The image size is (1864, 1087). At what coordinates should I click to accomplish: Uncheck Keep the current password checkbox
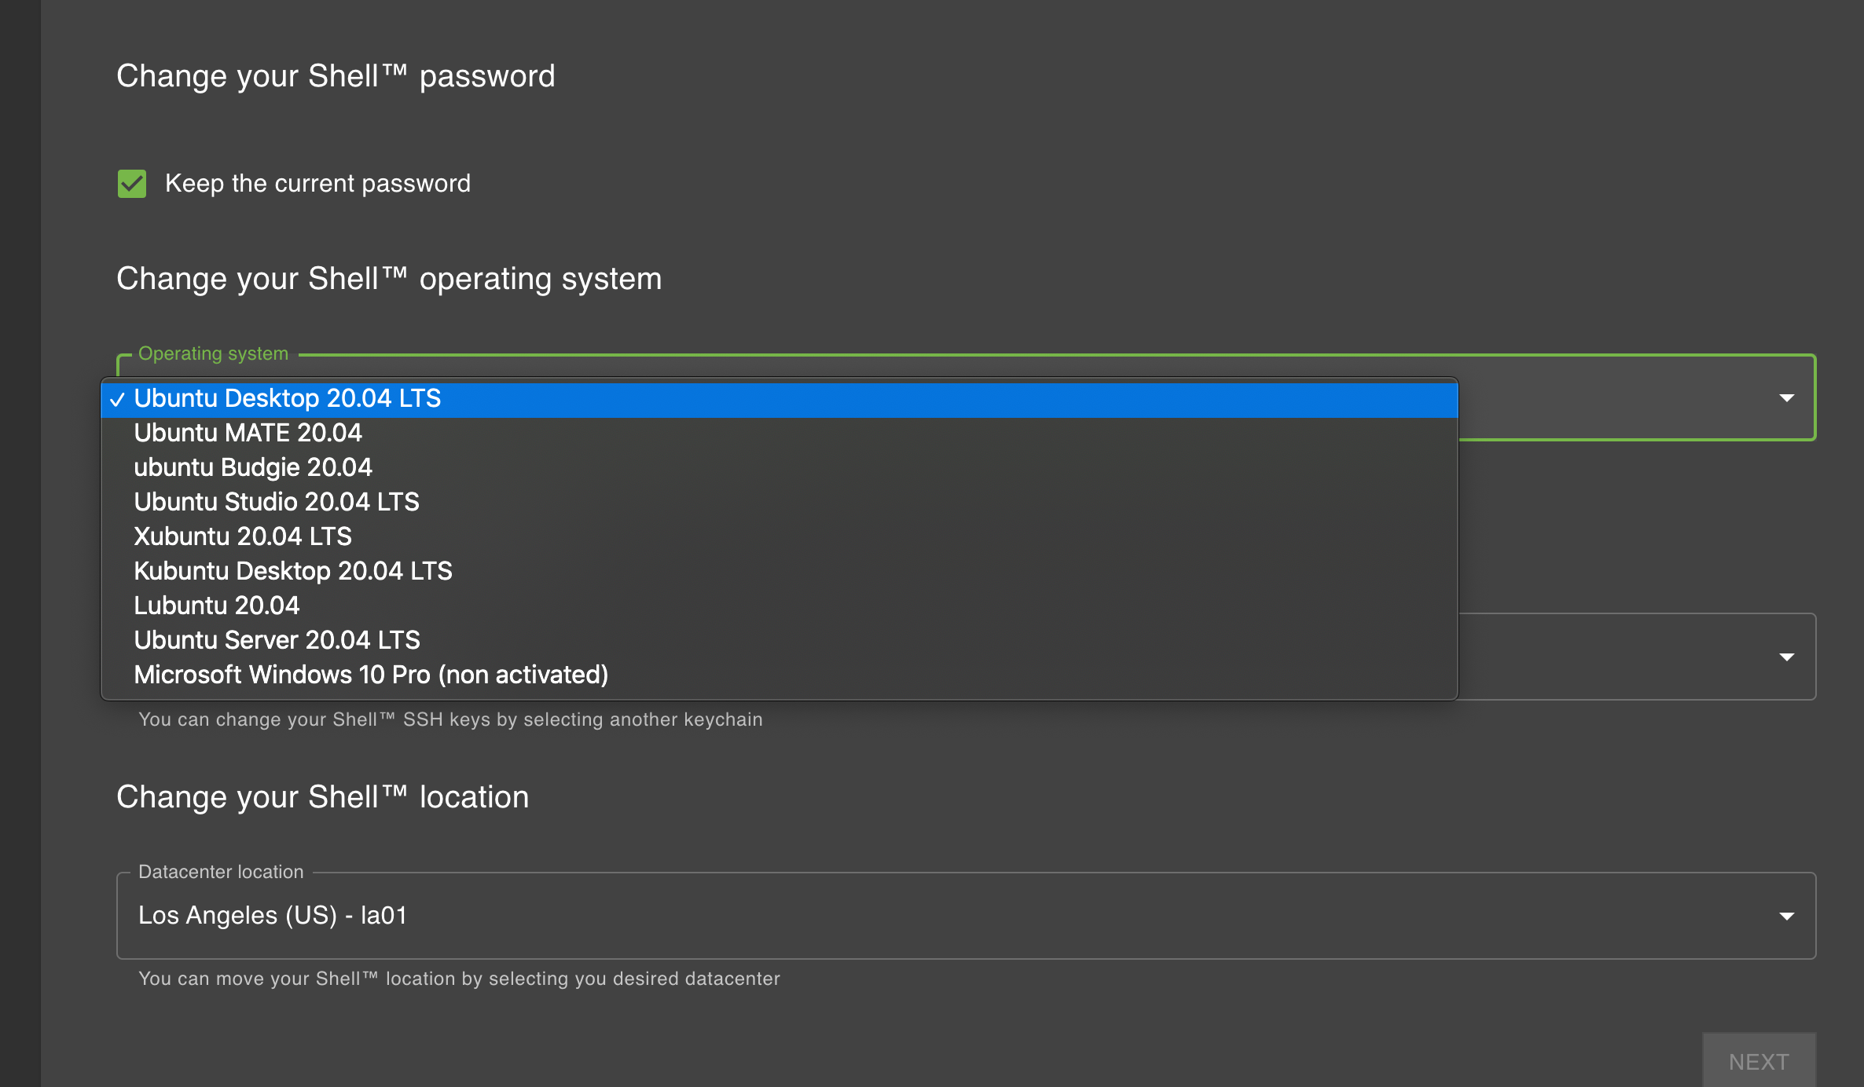(x=132, y=184)
